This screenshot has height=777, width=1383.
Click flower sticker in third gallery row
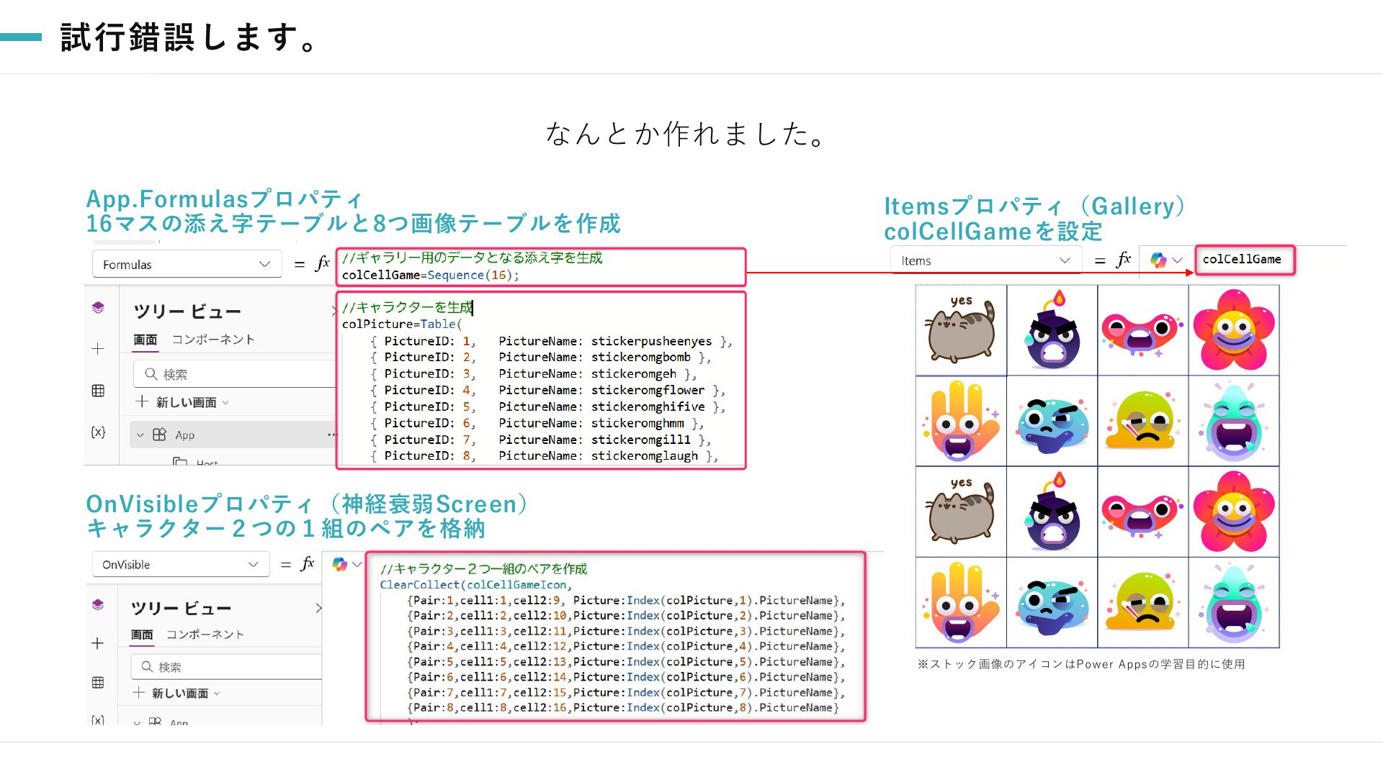[x=1233, y=512]
